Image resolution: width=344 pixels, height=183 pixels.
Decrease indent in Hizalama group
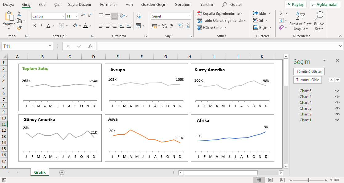122,26
